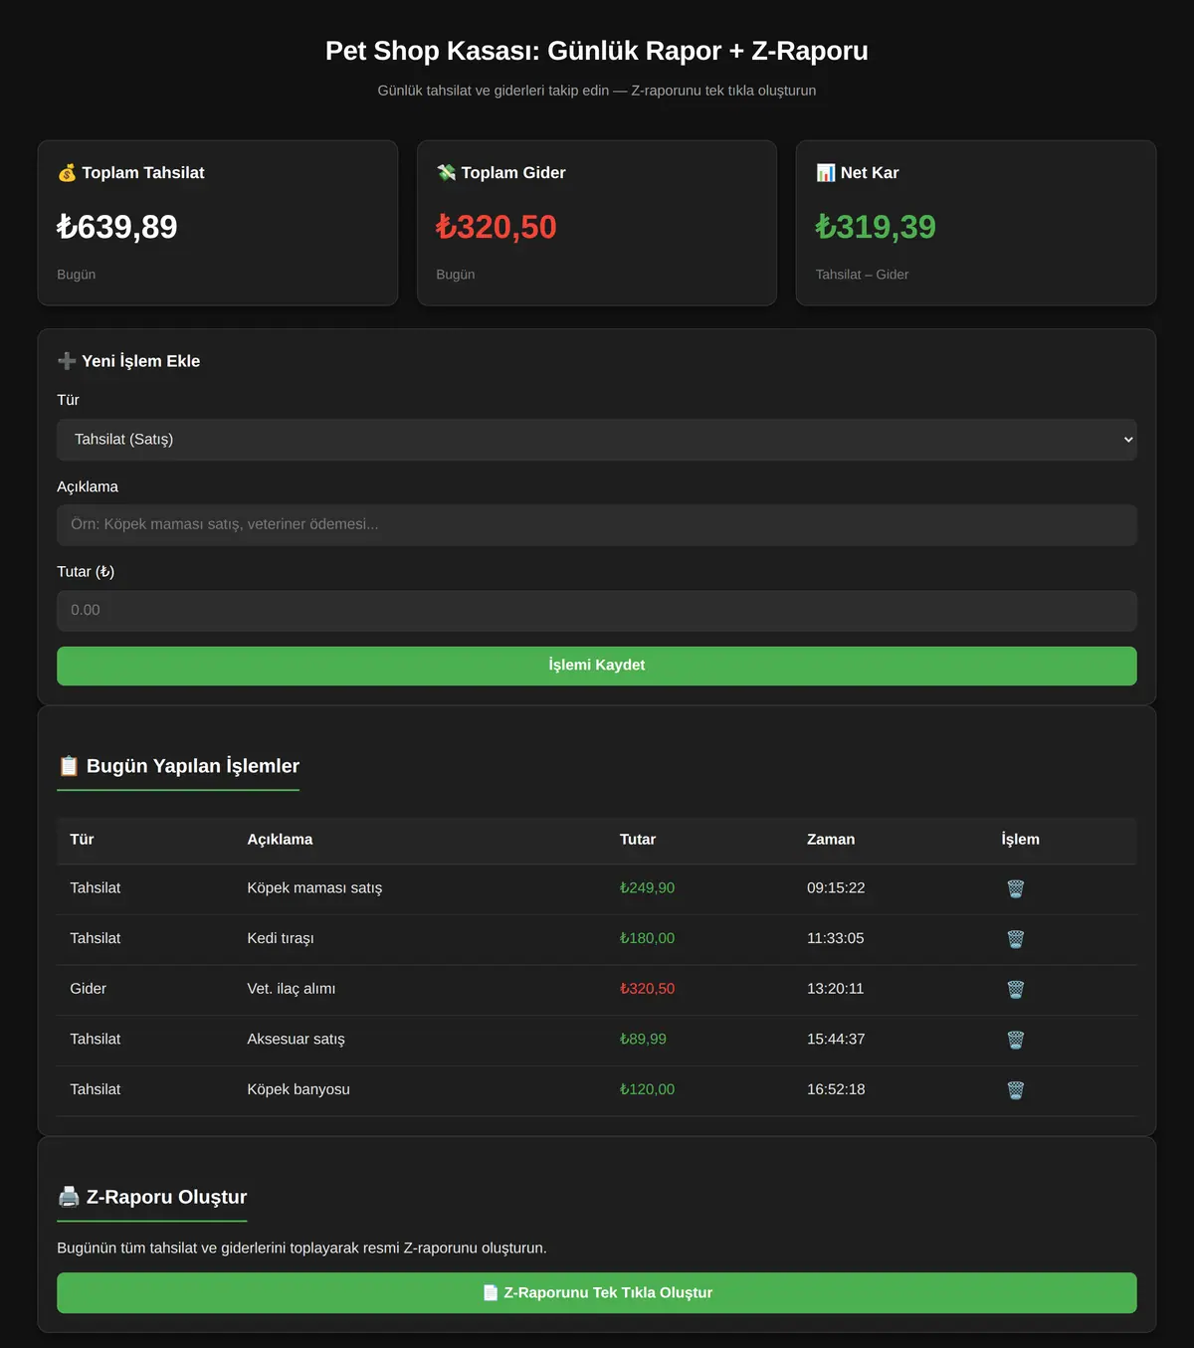
Task: Click the Net Kar card heading
Action: [x=858, y=173]
